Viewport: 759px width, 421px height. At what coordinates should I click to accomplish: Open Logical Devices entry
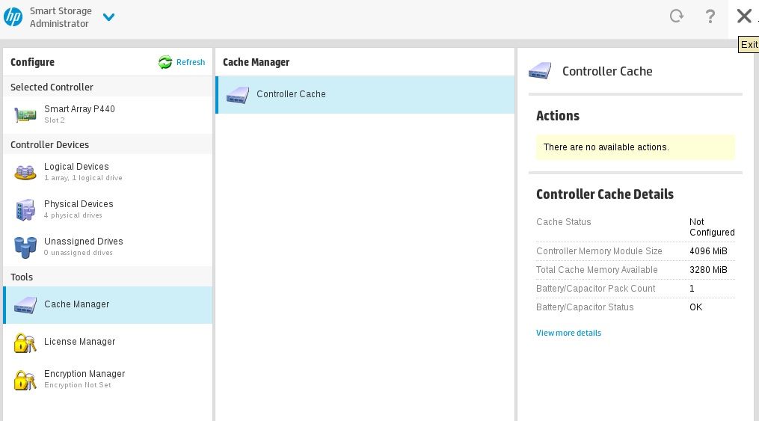[108, 172]
